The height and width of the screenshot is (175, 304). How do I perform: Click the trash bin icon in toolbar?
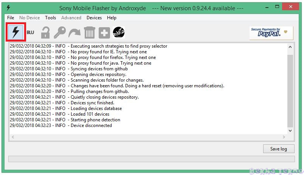click(x=89, y=33)
